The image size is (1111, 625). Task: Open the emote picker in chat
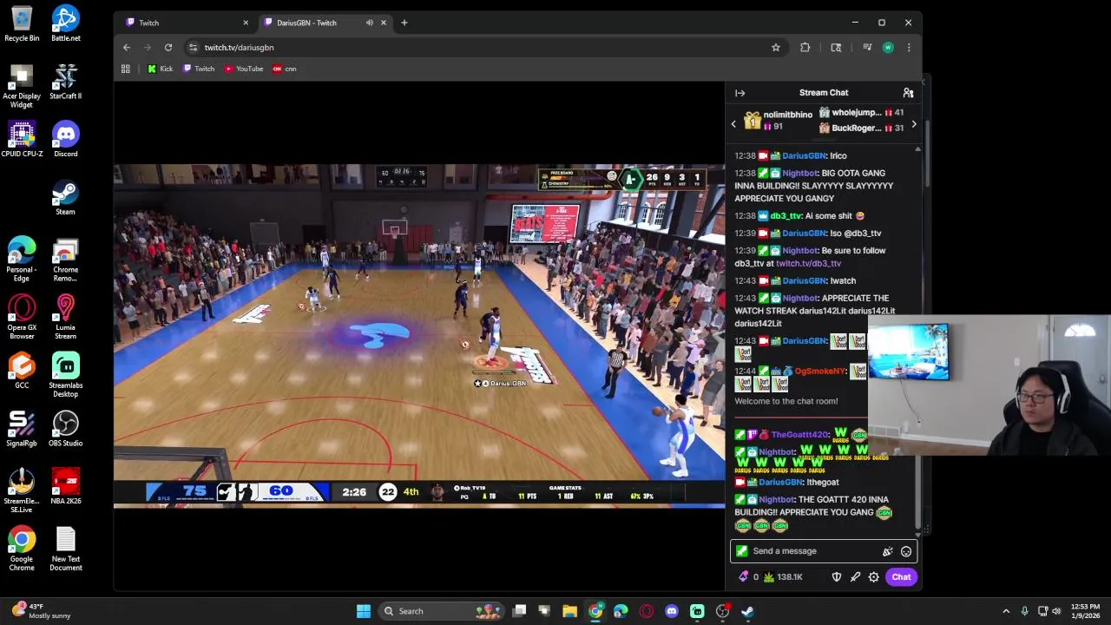[x=906, y=551]
